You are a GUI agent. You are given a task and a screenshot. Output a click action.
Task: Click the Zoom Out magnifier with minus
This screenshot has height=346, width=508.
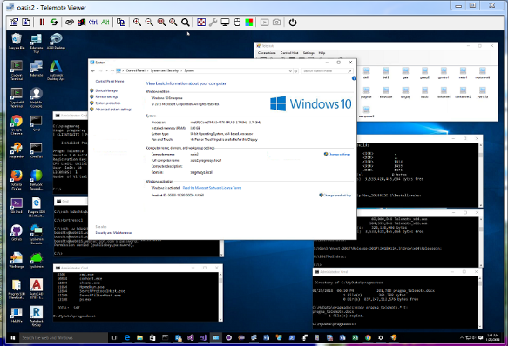tap(149, 23)
